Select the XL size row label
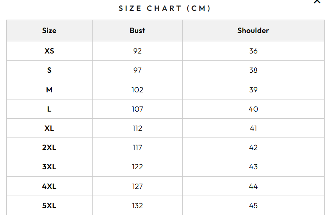Screen dimensions: 328x219 pyautogui.click(x=49, y=128)
